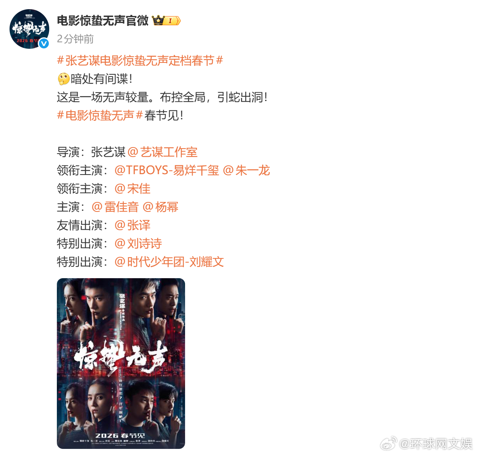Open the @杨幂 mention
The image size is (477, 455).
[x=160, y=207]
